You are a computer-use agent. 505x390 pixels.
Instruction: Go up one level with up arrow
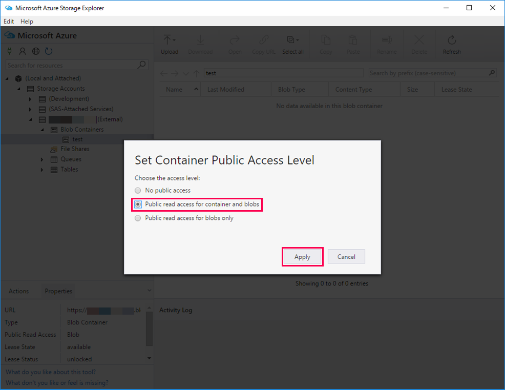pyautogui.click(x=197, y=73)
